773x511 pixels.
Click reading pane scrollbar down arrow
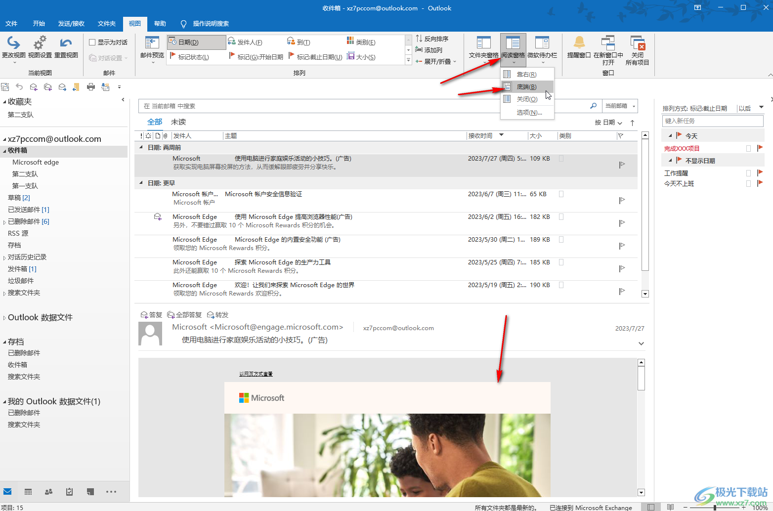click(641, 492)
